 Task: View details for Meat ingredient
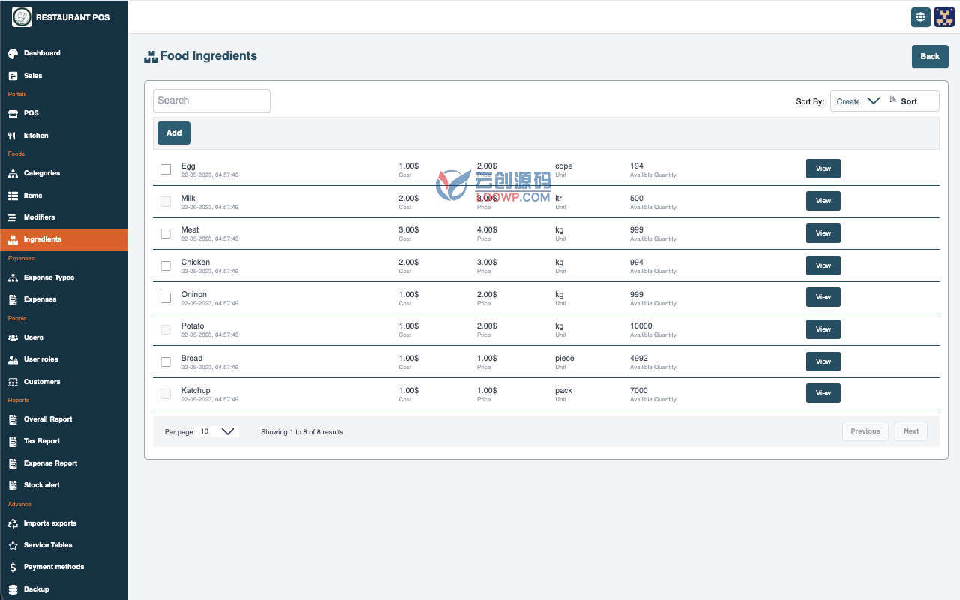(823, 233)
